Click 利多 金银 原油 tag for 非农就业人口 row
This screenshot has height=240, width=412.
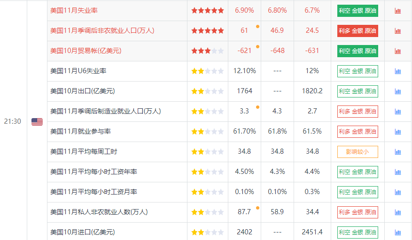pyautogui.click(x=358, y=31)
